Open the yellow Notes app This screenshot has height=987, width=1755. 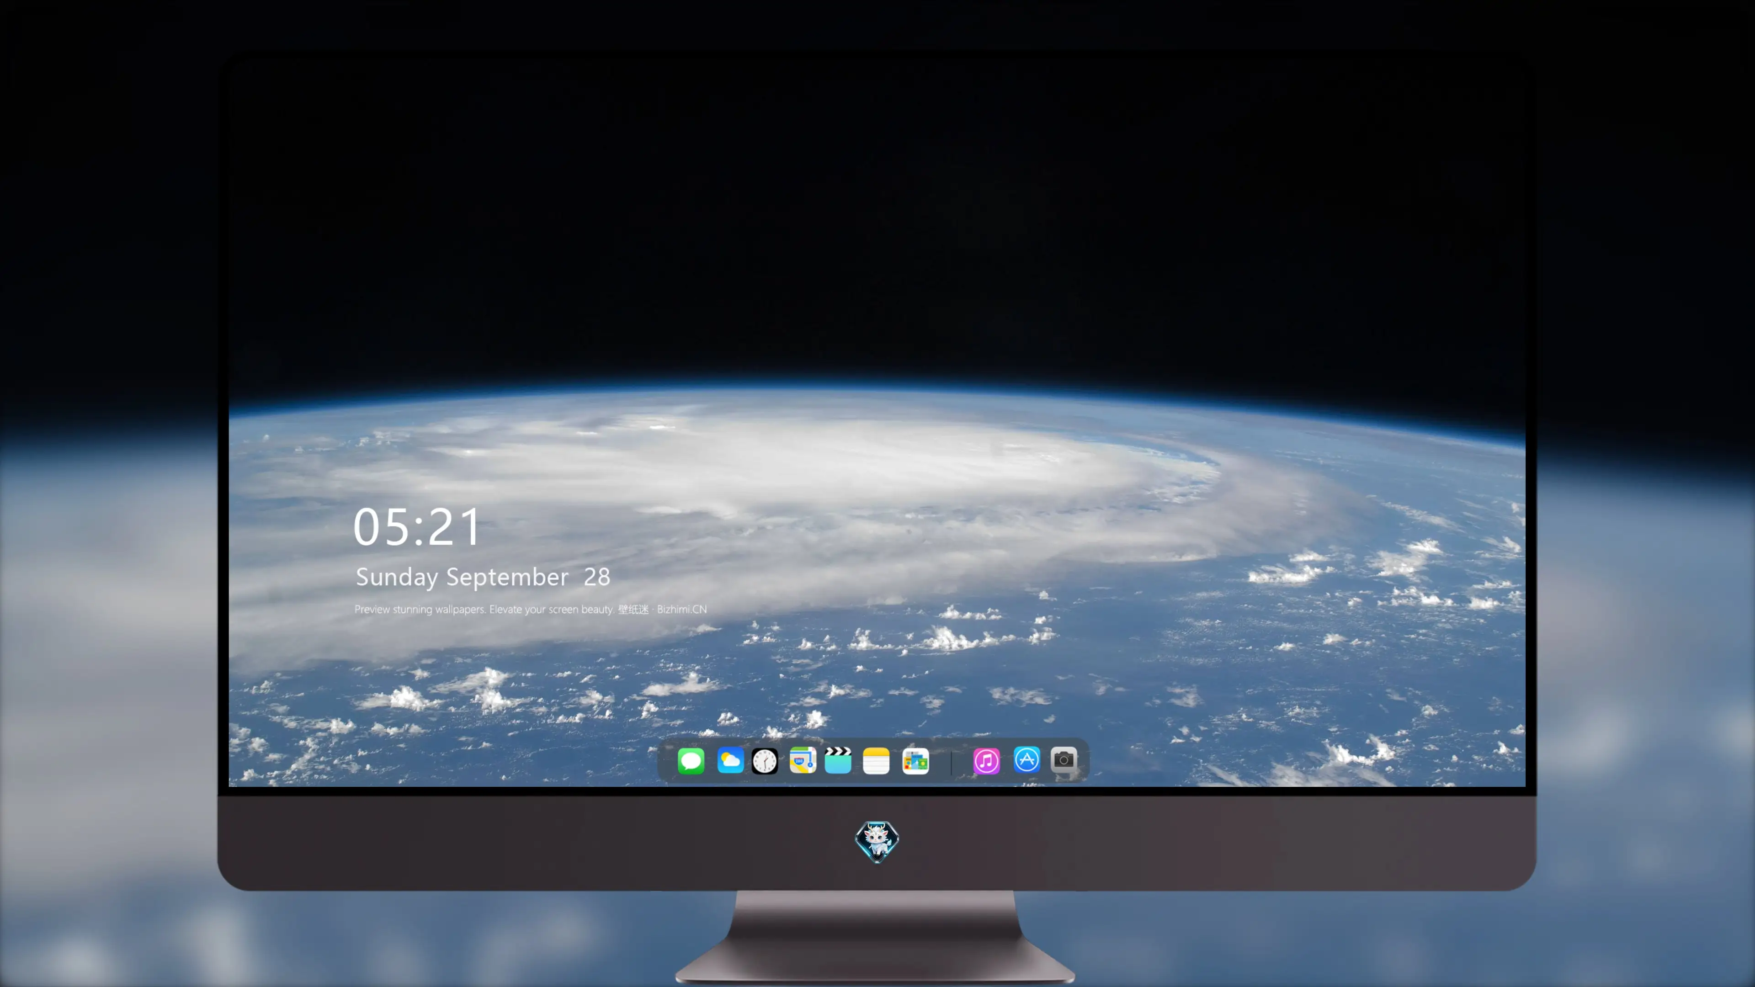click(876, 761)
